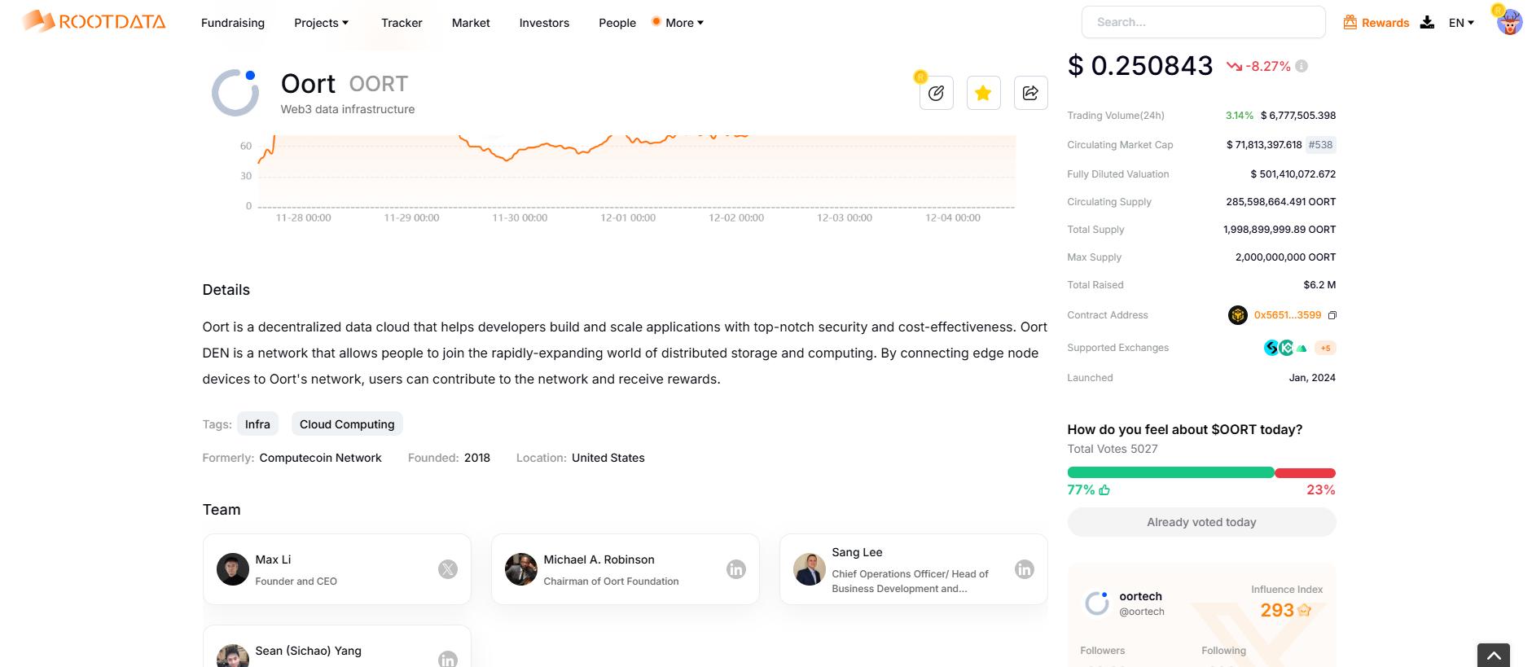Image resolution: width=1532 pixels, height=667 pixels.
Task: Focus the Search input field
Action: click(x=1204, y=22)
